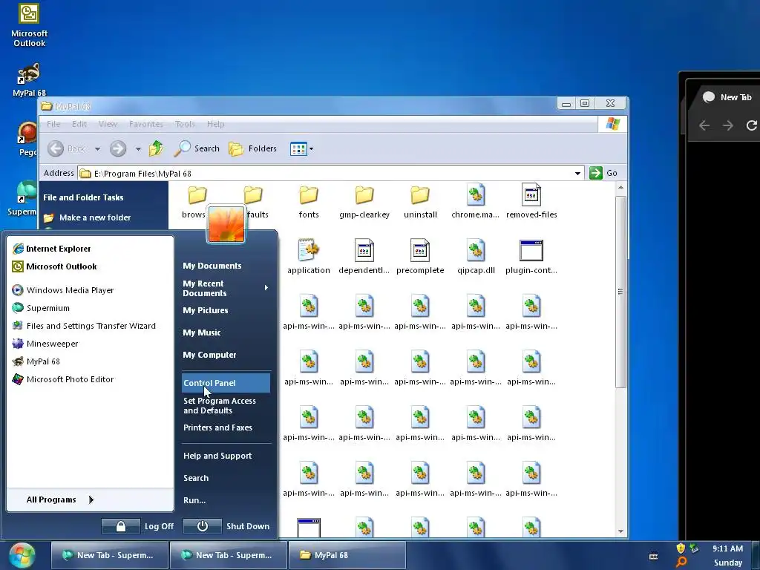Click the security shield tray icon
This screenshot has height=570, width=760.
681,548
